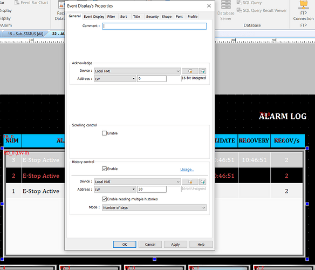
Task: Open the SQL Query Result Viewer
Action: point(262,10)
